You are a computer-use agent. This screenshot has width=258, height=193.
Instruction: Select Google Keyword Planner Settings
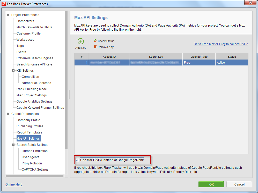click(x=40, y=108)
